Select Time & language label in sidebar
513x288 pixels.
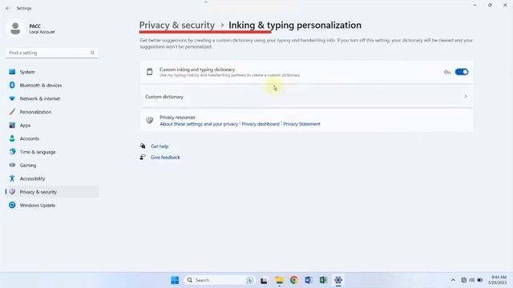click(38, 152)
